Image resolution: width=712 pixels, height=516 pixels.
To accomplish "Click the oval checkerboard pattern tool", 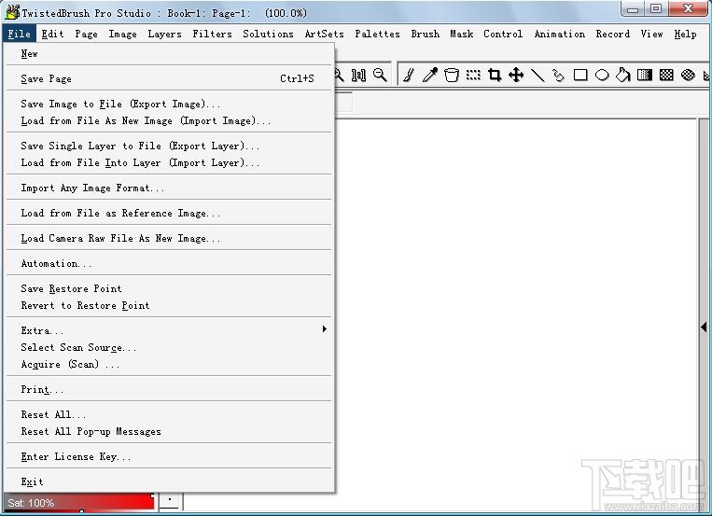I will pos(688,75).
